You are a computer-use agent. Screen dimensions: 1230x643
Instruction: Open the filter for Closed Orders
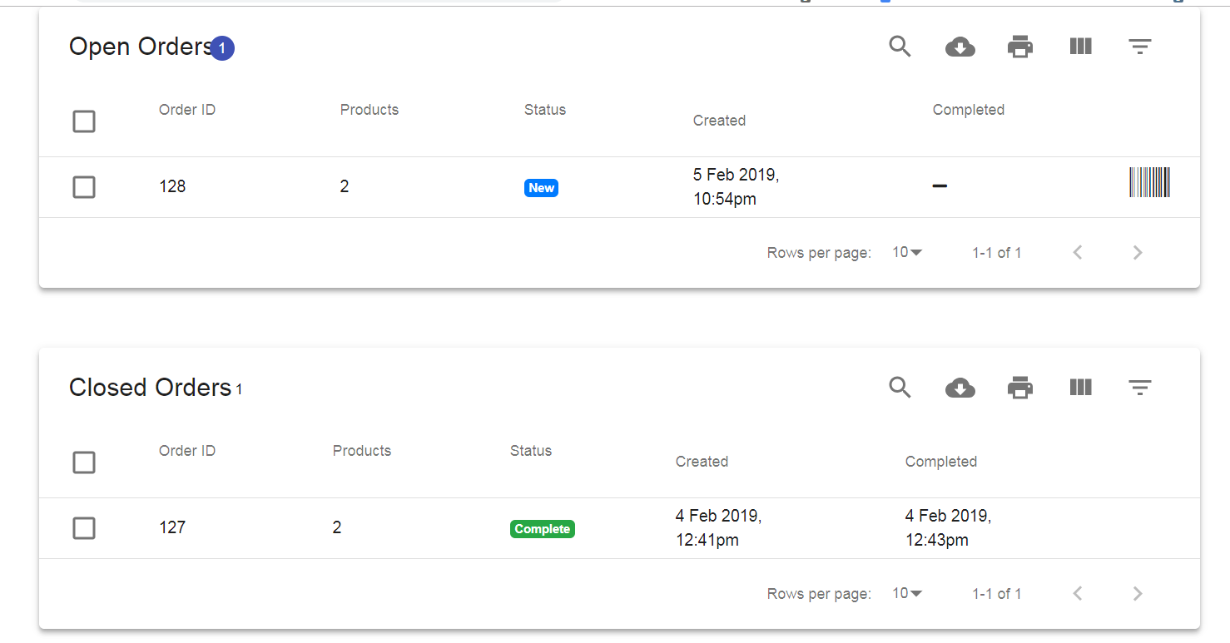(x=1140, y=388)
